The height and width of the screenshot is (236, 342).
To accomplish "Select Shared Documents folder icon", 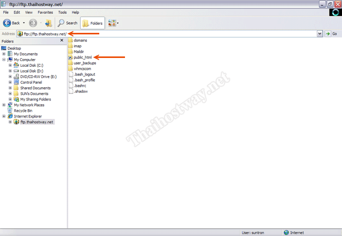I will (16, 88).
